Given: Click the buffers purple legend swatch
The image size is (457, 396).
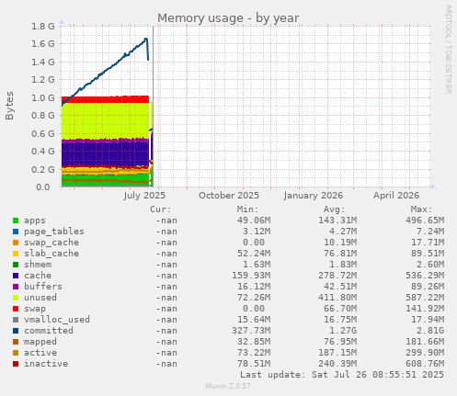Looking at the screenshot, I should (16, 287).
